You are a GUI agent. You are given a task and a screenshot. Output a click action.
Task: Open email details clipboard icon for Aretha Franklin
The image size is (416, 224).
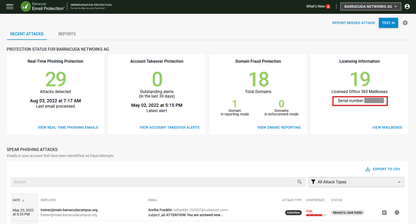coord(384,213)
